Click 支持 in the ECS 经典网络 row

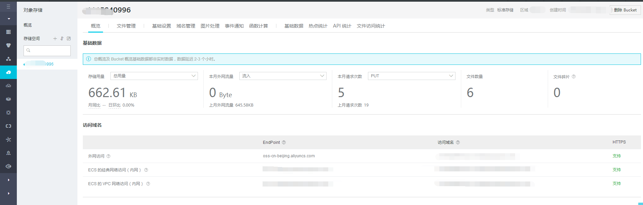(617, 170)
